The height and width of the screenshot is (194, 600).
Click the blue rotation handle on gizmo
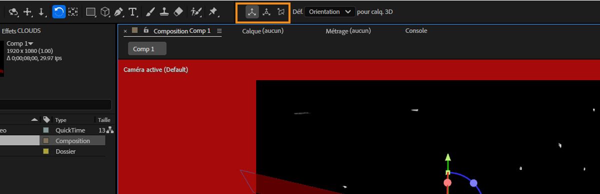[x=473, y=183]
